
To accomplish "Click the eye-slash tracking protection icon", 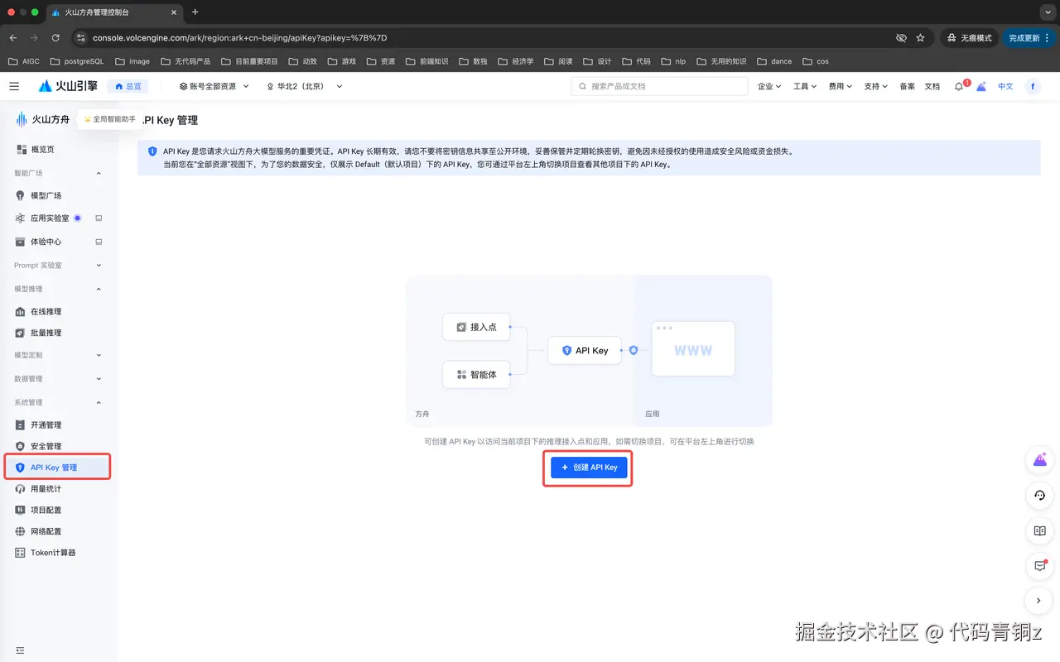I will 901,38.
